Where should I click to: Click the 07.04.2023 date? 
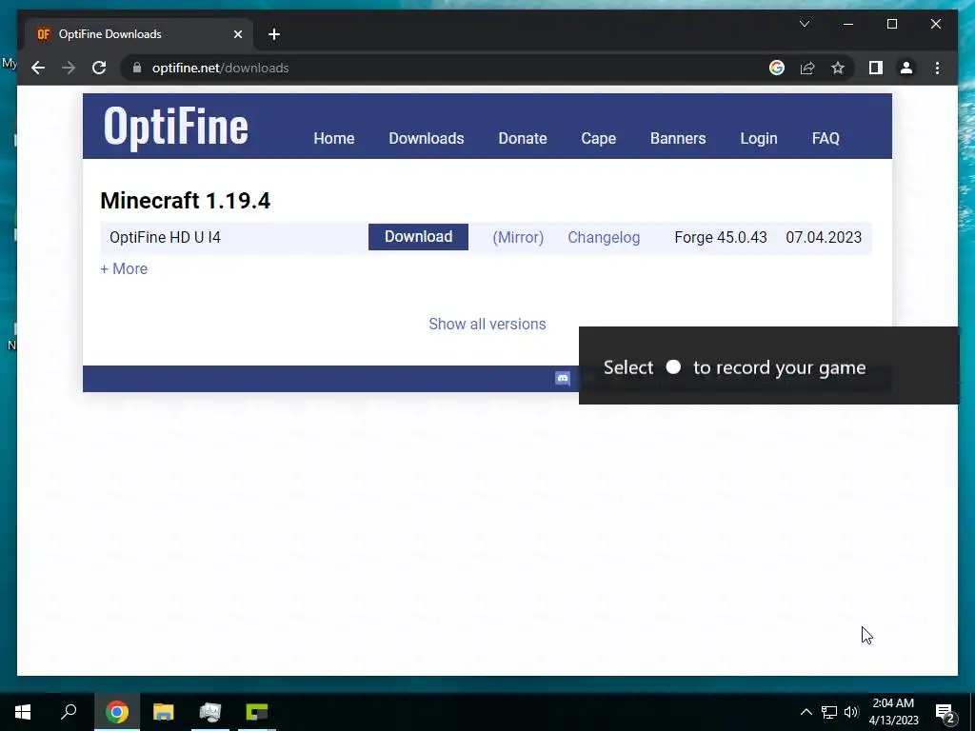pyautogui.click(x=824, y=237)
